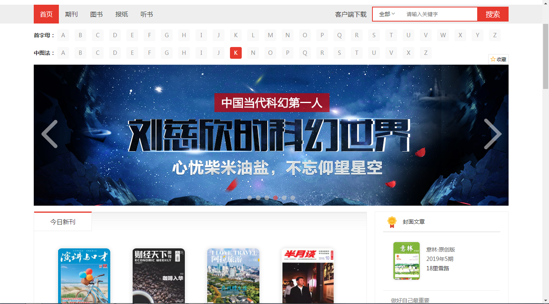Open the 半月谈 magazine cover
Viewport: 549px width, 304px height.
point(308,276)
